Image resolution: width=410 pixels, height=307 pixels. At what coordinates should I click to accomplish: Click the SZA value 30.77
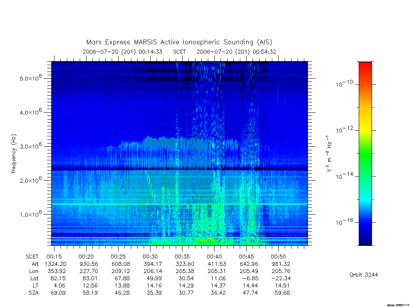(186, 293)
